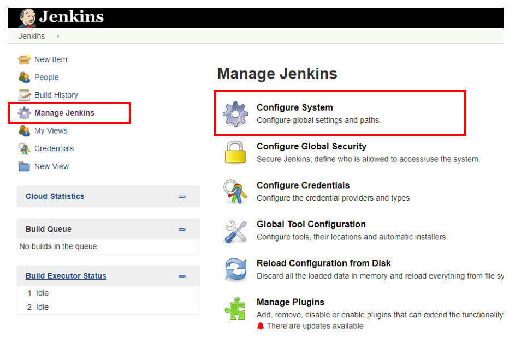
Task: Collapse the Cloud Statistics panel
Action: tap(182, 197)
